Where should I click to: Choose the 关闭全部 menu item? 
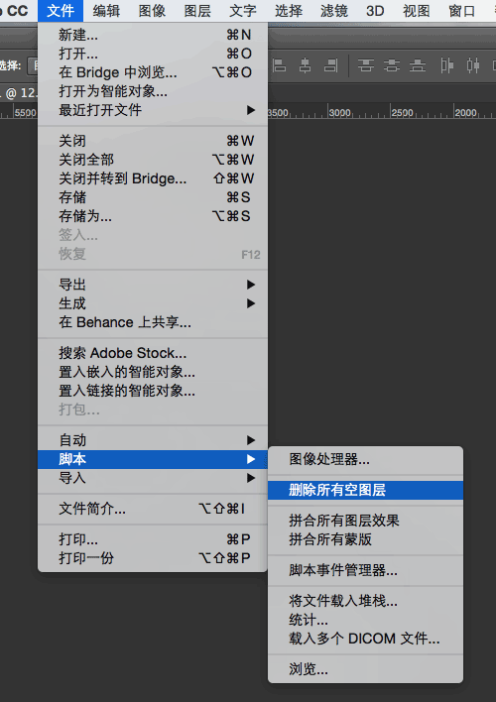153,160
